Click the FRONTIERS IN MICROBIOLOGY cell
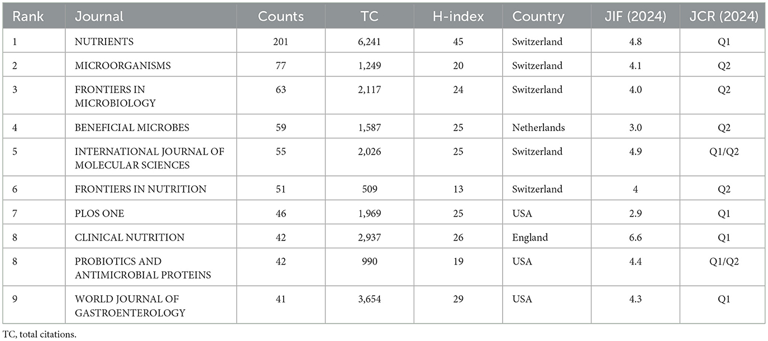 (116, 96)
